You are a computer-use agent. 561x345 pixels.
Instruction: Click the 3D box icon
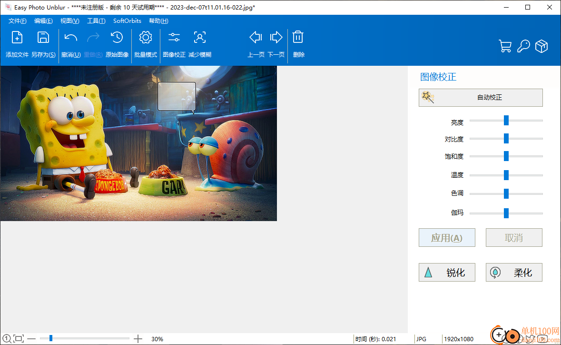[541, 46]
